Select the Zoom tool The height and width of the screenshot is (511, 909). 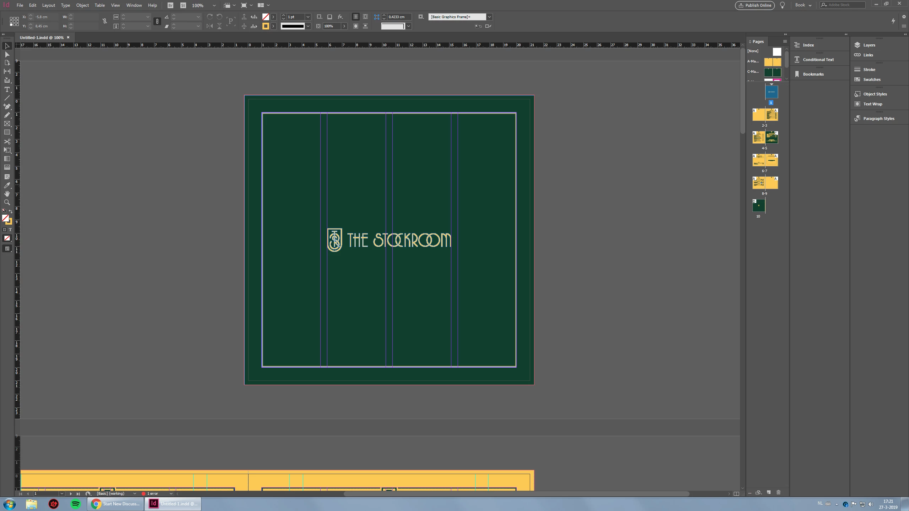point(7,202)
